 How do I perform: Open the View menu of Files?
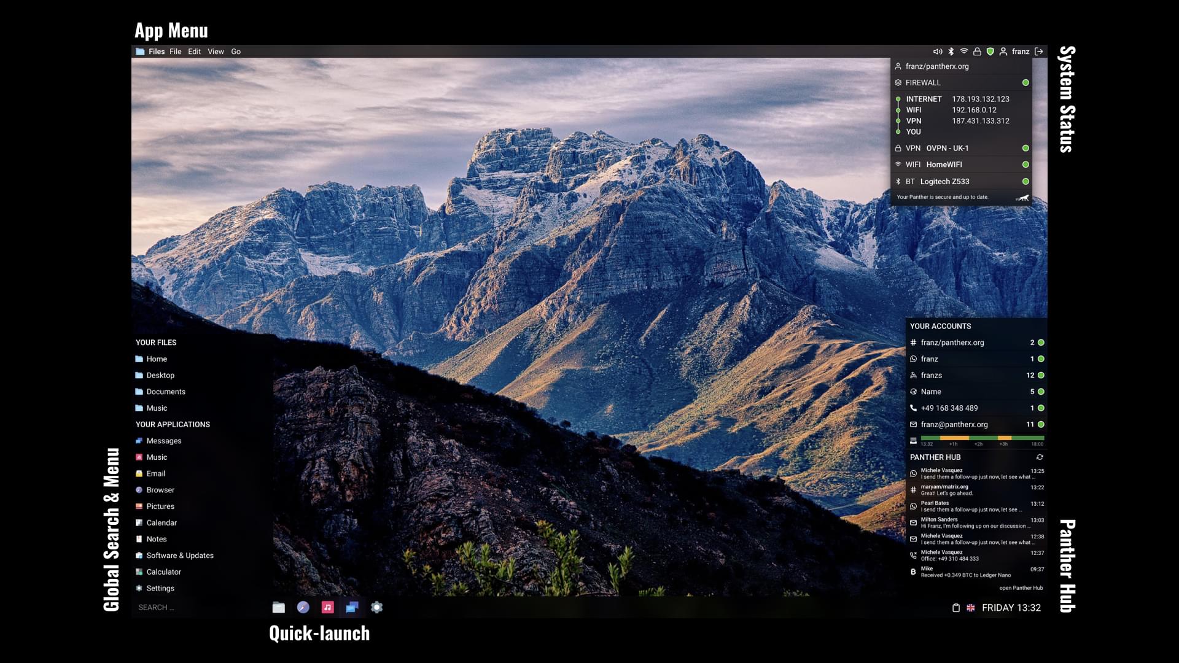(215, 52)
